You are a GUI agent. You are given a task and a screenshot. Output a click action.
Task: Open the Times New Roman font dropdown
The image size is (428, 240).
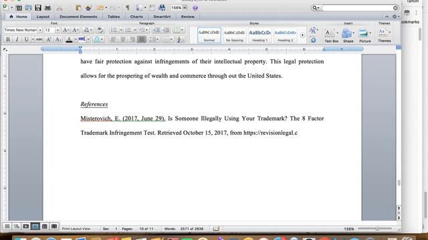pyautogui.click(x=40, y=30)
